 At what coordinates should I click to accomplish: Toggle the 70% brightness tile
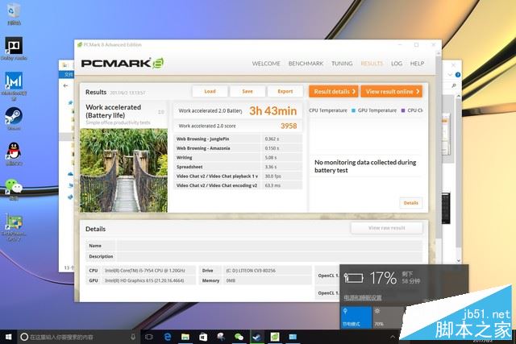(388, 317)
